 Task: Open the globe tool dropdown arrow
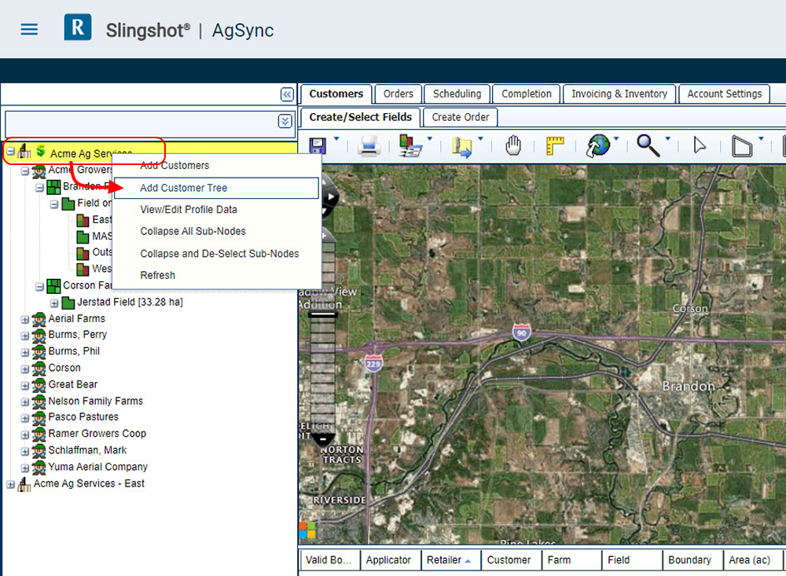coord(616,139)
